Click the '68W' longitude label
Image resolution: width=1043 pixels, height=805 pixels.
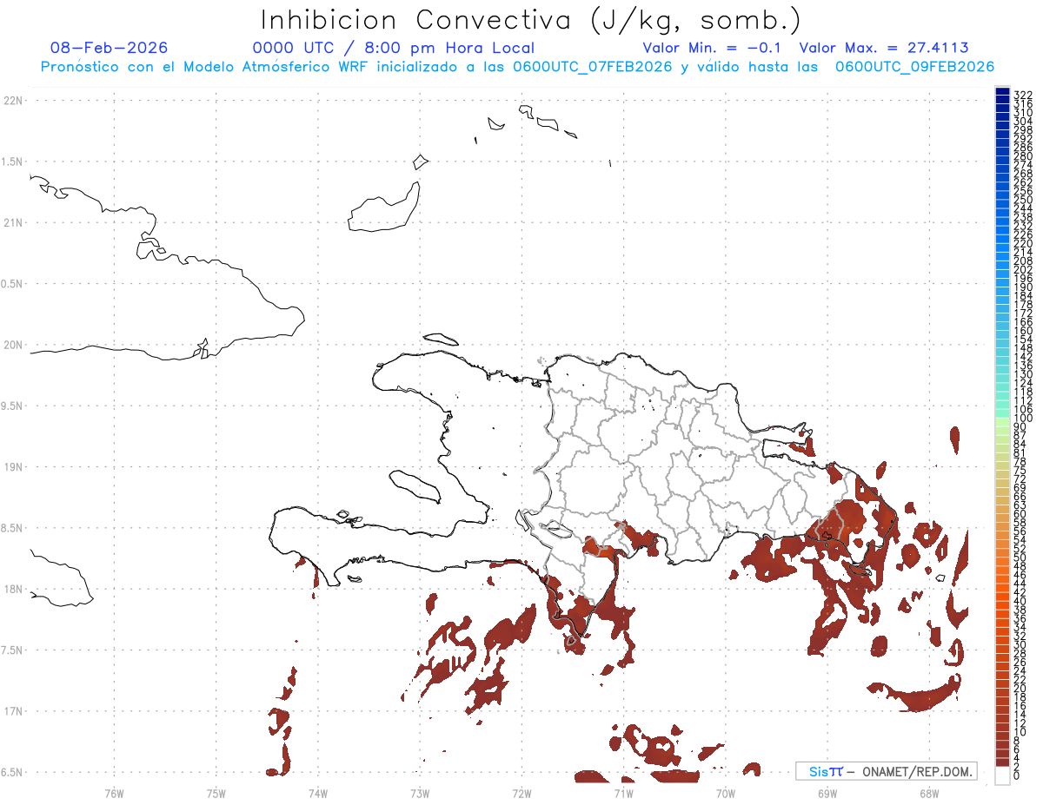(929, 793)
